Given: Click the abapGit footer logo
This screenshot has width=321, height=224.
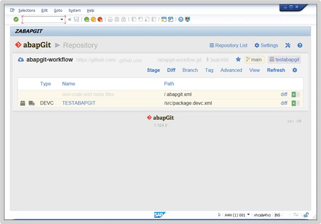Looking at the screenshot, I should click(x=161, y=117).
